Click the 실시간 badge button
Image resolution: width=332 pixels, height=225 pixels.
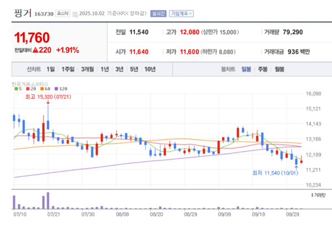(x=158, y=12)
